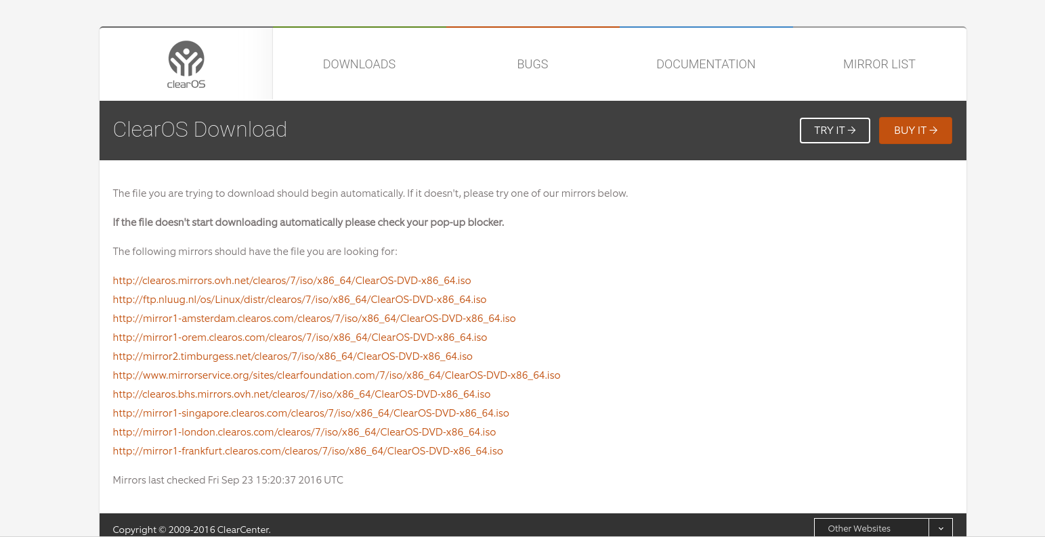The image size is (1045, 537).
Task: Open the clearos.mirrors.ovh.net mirror link
Action: point(292,281)
